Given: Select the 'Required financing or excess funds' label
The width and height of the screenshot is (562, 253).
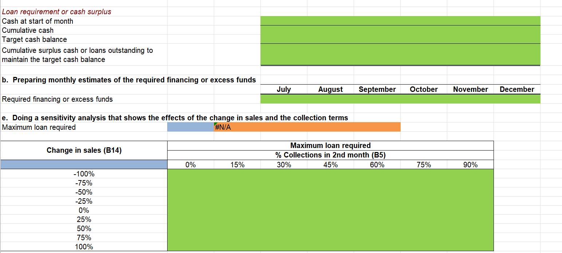Looking at the screenshot, I should pos(57,99).
